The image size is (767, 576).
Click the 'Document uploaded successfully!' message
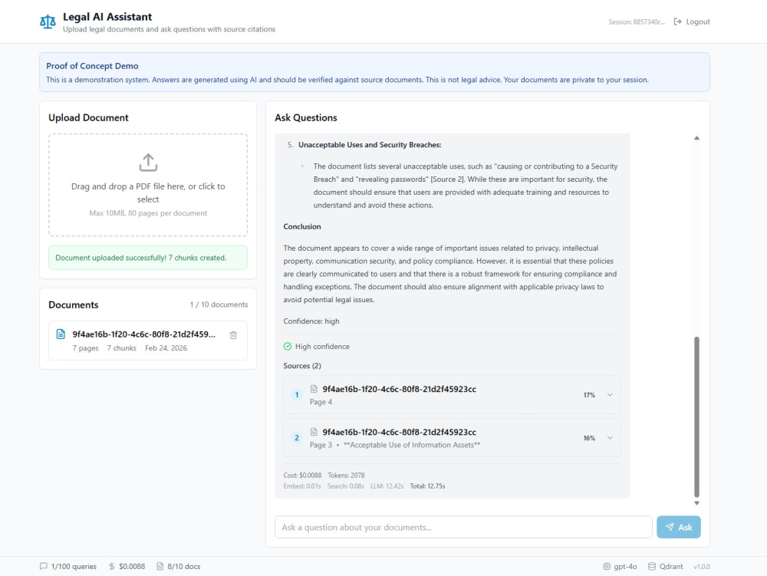148,258
